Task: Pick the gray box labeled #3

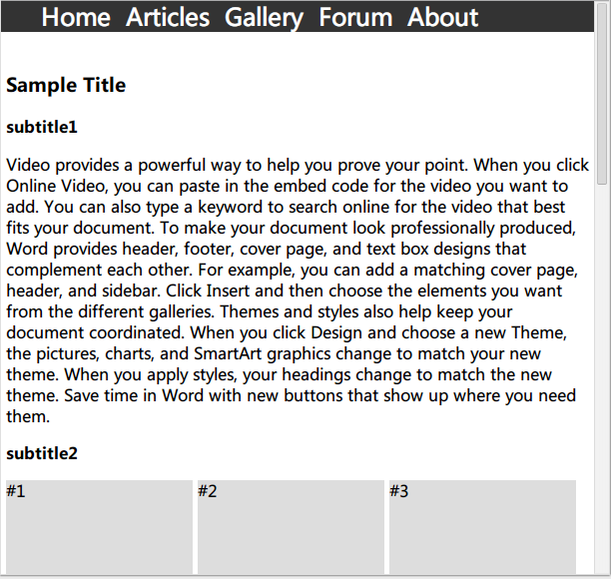Action: click(x=482, y=527)
